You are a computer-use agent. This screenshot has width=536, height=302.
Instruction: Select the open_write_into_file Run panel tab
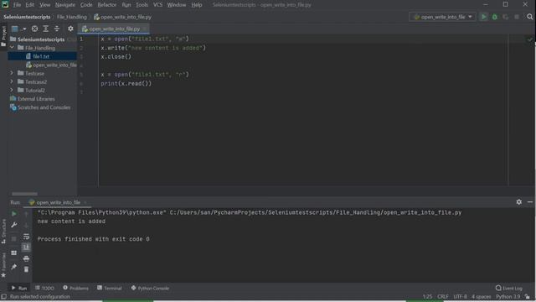(58, 202)
